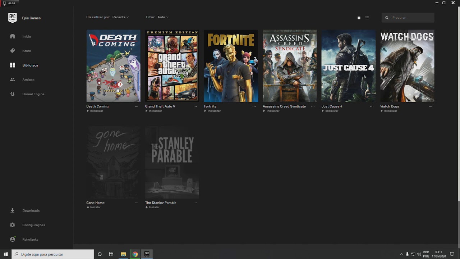Click Inicializar under Fortnite
Image resolution: width=460 pixels, height=259 pixels.
[x=212, y=111]
